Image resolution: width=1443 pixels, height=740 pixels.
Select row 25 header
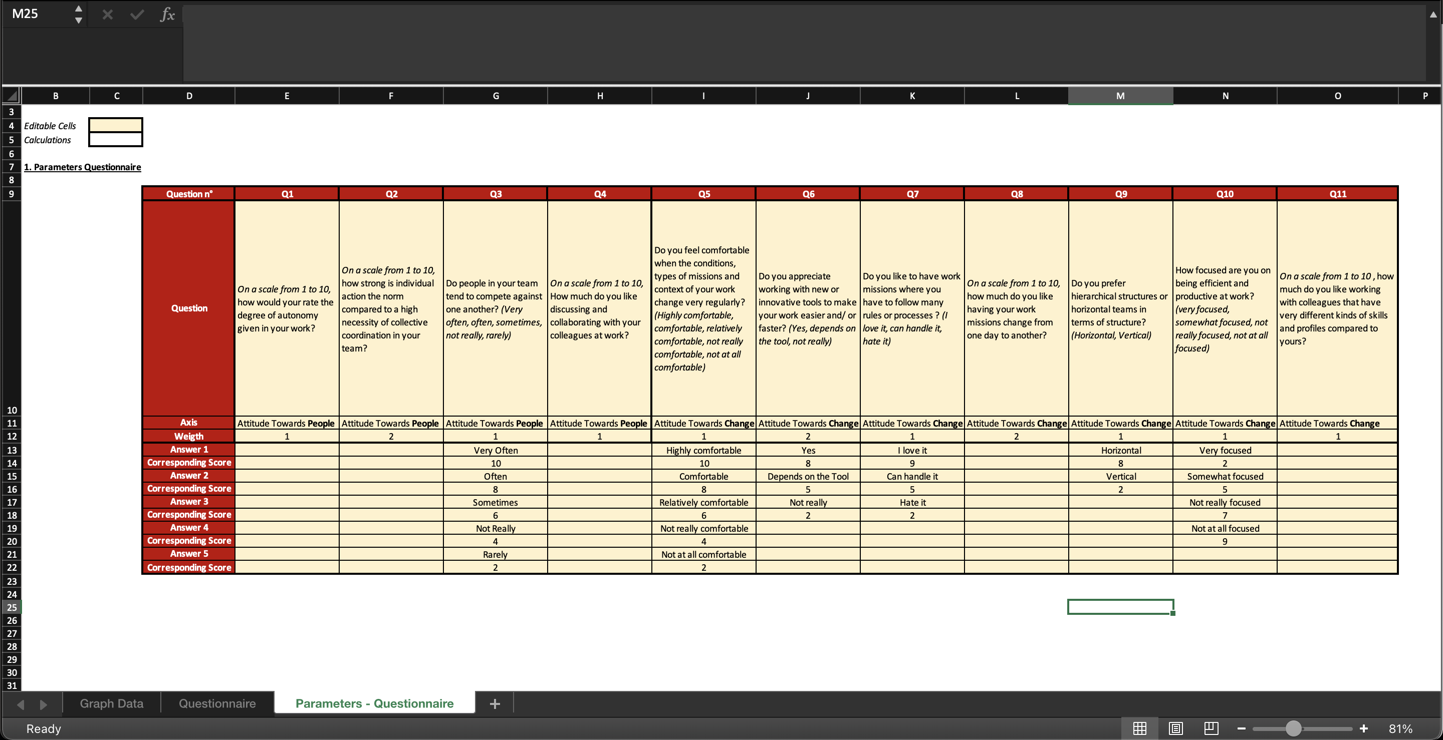click(x=12, y=607)
